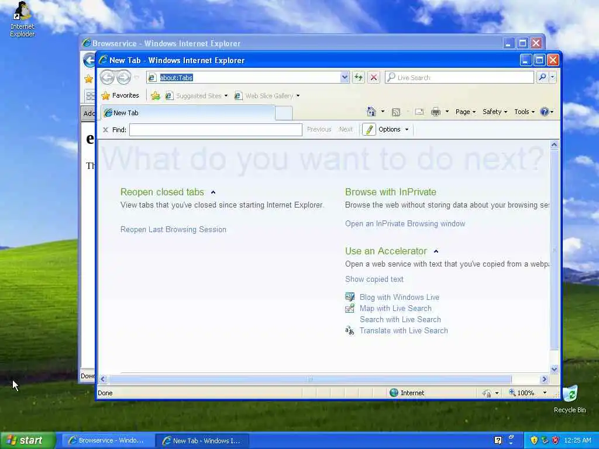599x449 pixels.
Task: Click the Compatibility/Refresh icon next to address bar
Action: (359, 78)
